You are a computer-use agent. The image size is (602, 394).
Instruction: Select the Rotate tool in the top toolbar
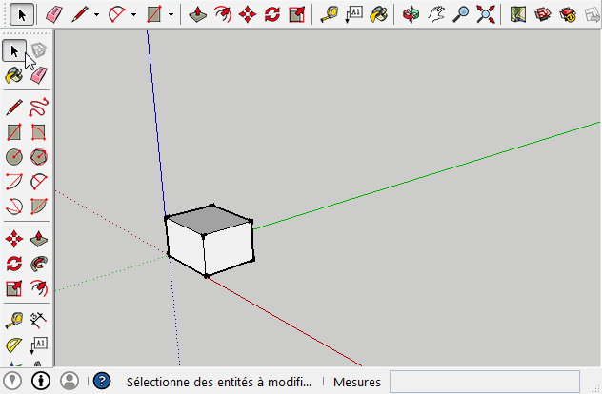tap(272, 14)
